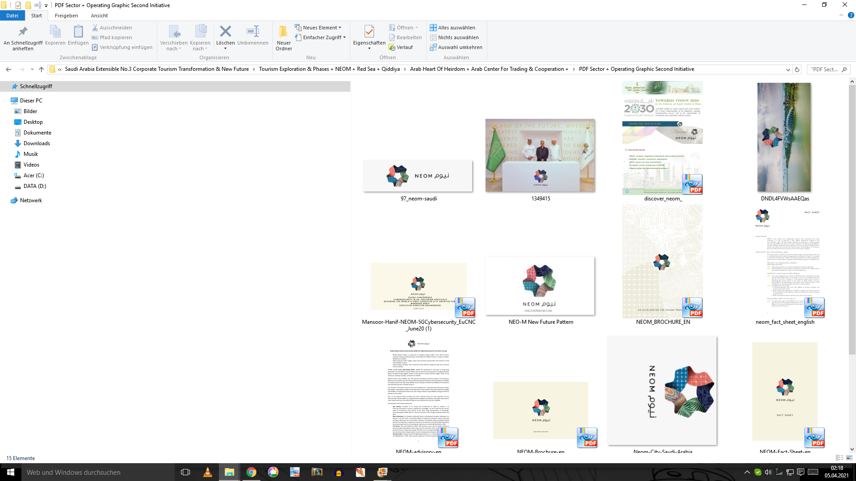Open Kopieren nach dropdown

(200, 38)
